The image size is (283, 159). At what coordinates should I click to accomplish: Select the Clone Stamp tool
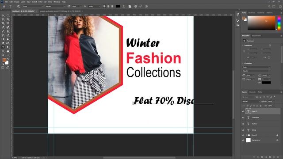8,31
